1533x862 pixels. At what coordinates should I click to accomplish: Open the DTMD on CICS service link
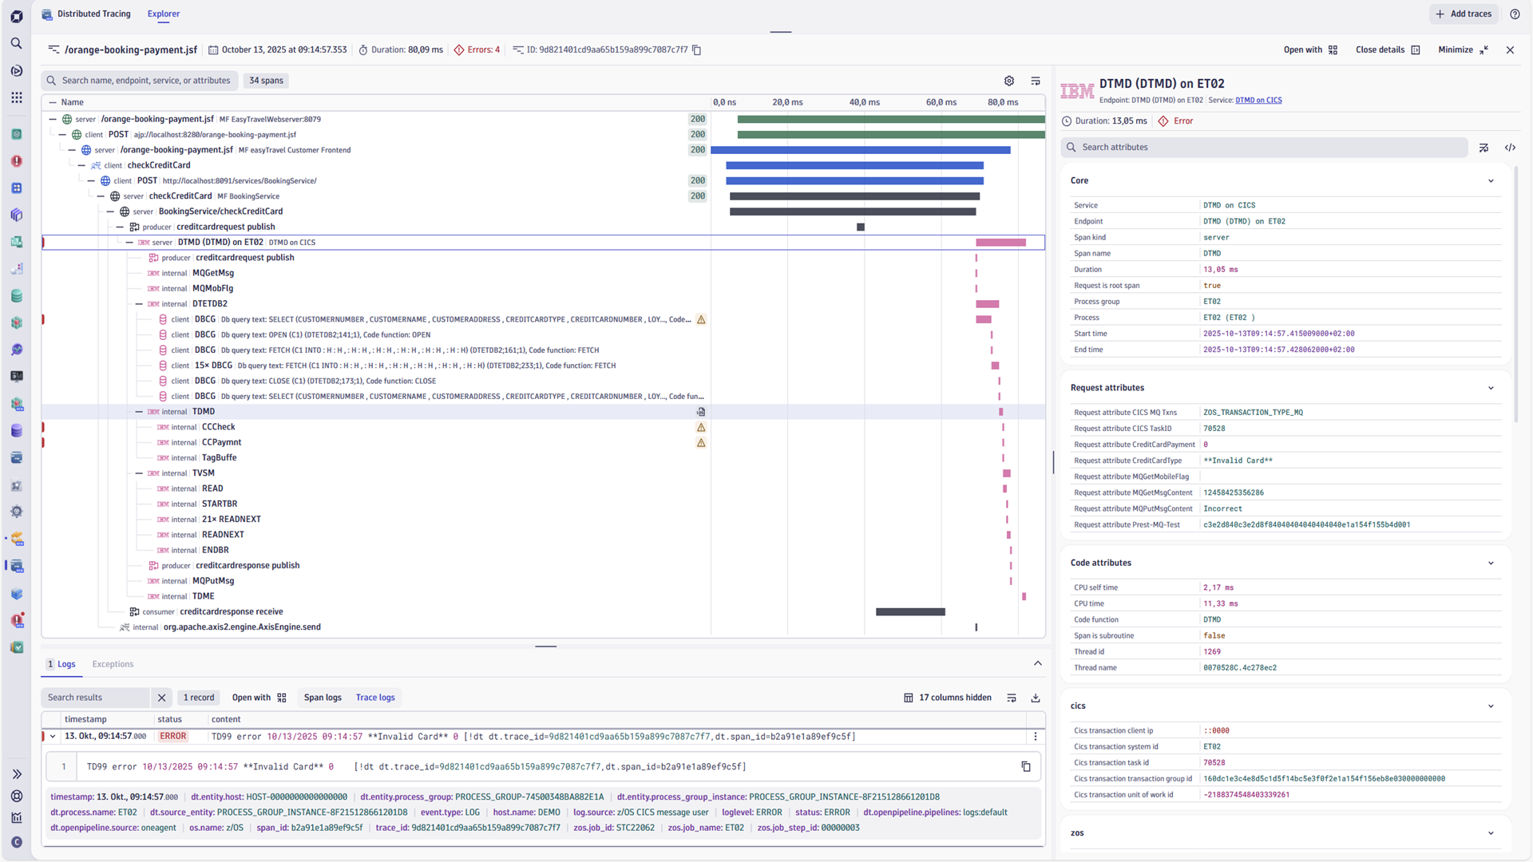[1258, 101]
